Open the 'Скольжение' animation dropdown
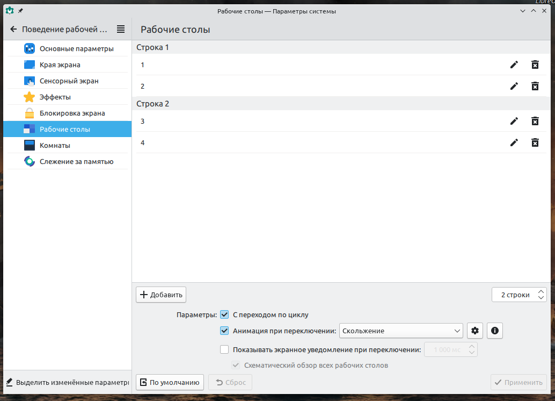Image resolution: width=555 pixels, height=401 pixels. point(401,331)
